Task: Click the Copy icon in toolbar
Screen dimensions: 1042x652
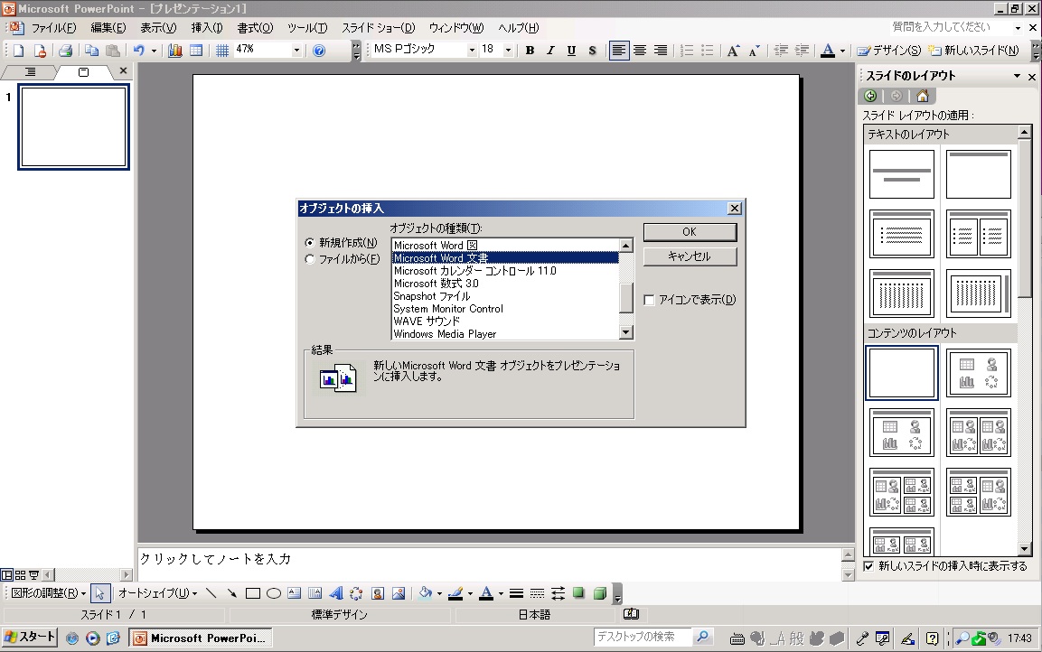Action: click(x=91, y=51)
